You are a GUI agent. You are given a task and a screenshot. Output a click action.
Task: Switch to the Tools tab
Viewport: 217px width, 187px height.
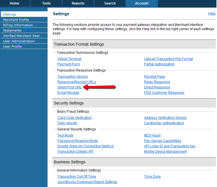pyautogui.click(x=46, y=3)
